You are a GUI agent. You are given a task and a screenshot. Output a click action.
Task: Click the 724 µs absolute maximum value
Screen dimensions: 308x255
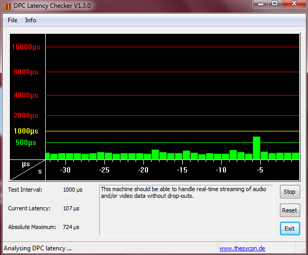(x=71, y=227)
